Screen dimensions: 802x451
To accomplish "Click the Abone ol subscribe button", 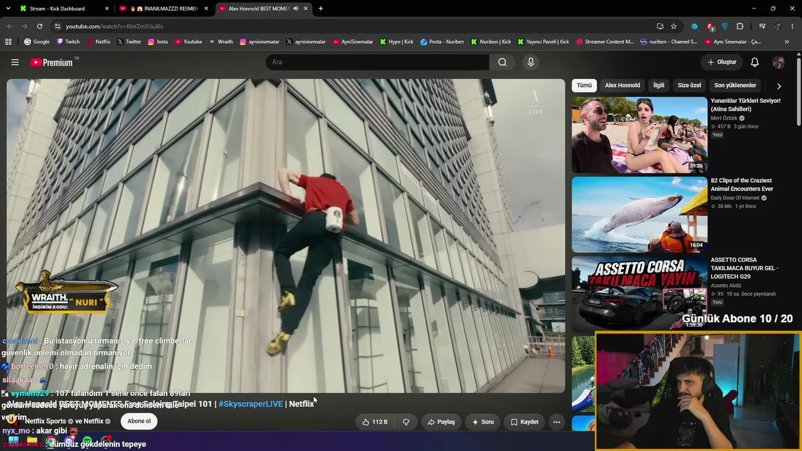I will pos(139,422).
